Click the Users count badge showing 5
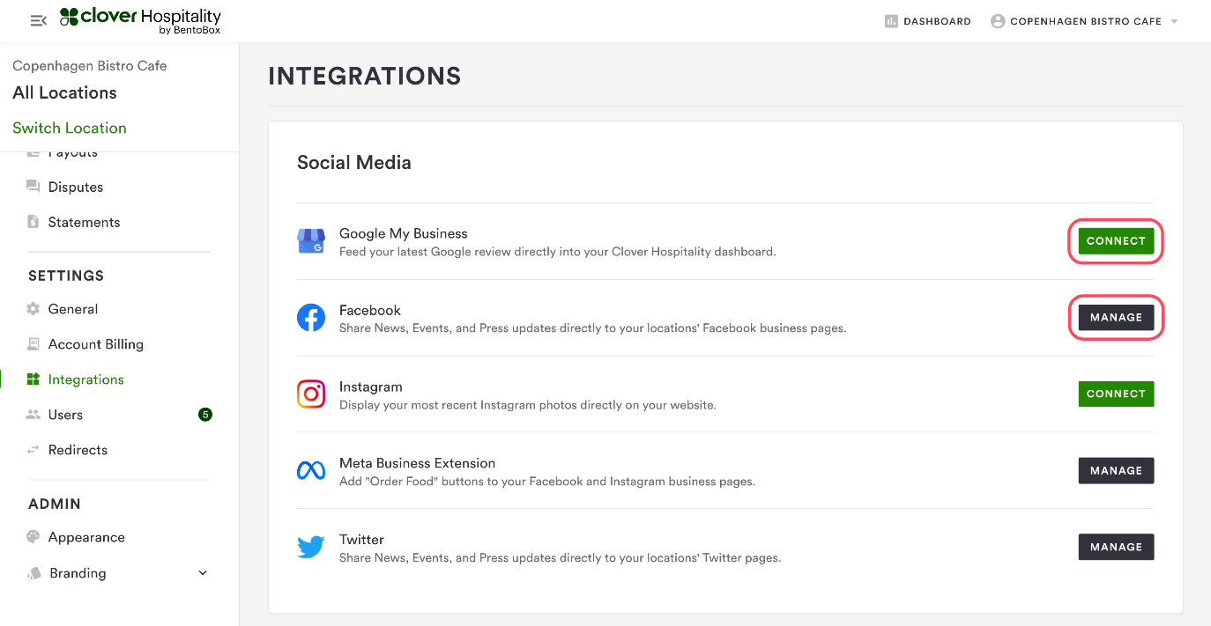 click(x=205, y=415)
